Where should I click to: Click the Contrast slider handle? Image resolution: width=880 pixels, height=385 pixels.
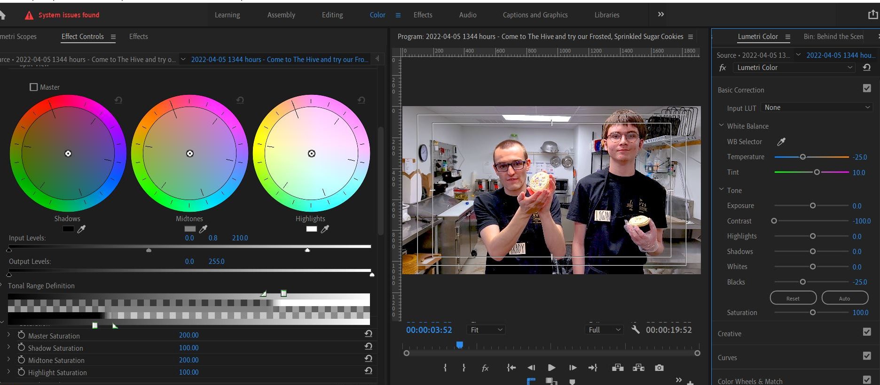point(774,221)
